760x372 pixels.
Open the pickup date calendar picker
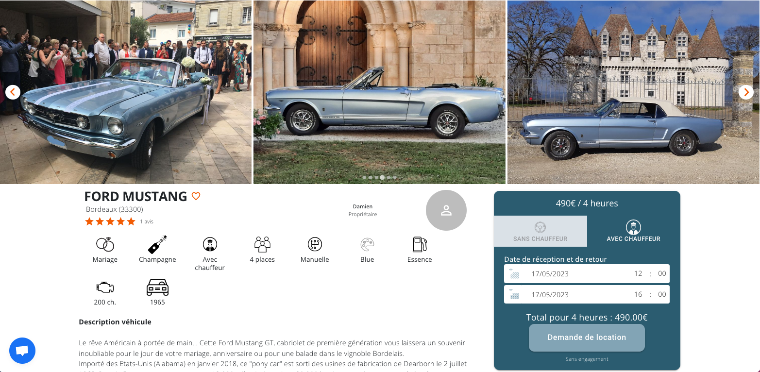click(514, 273)
